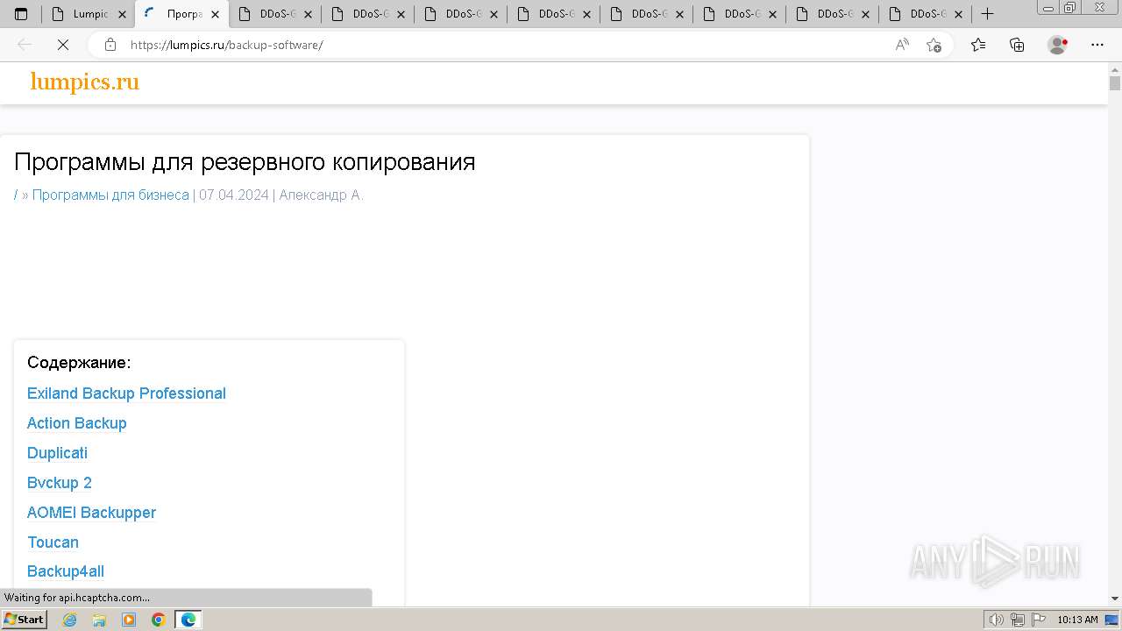Open the network tray icon
This screenshot has width=1122, height=631.
coord(1017,620)
